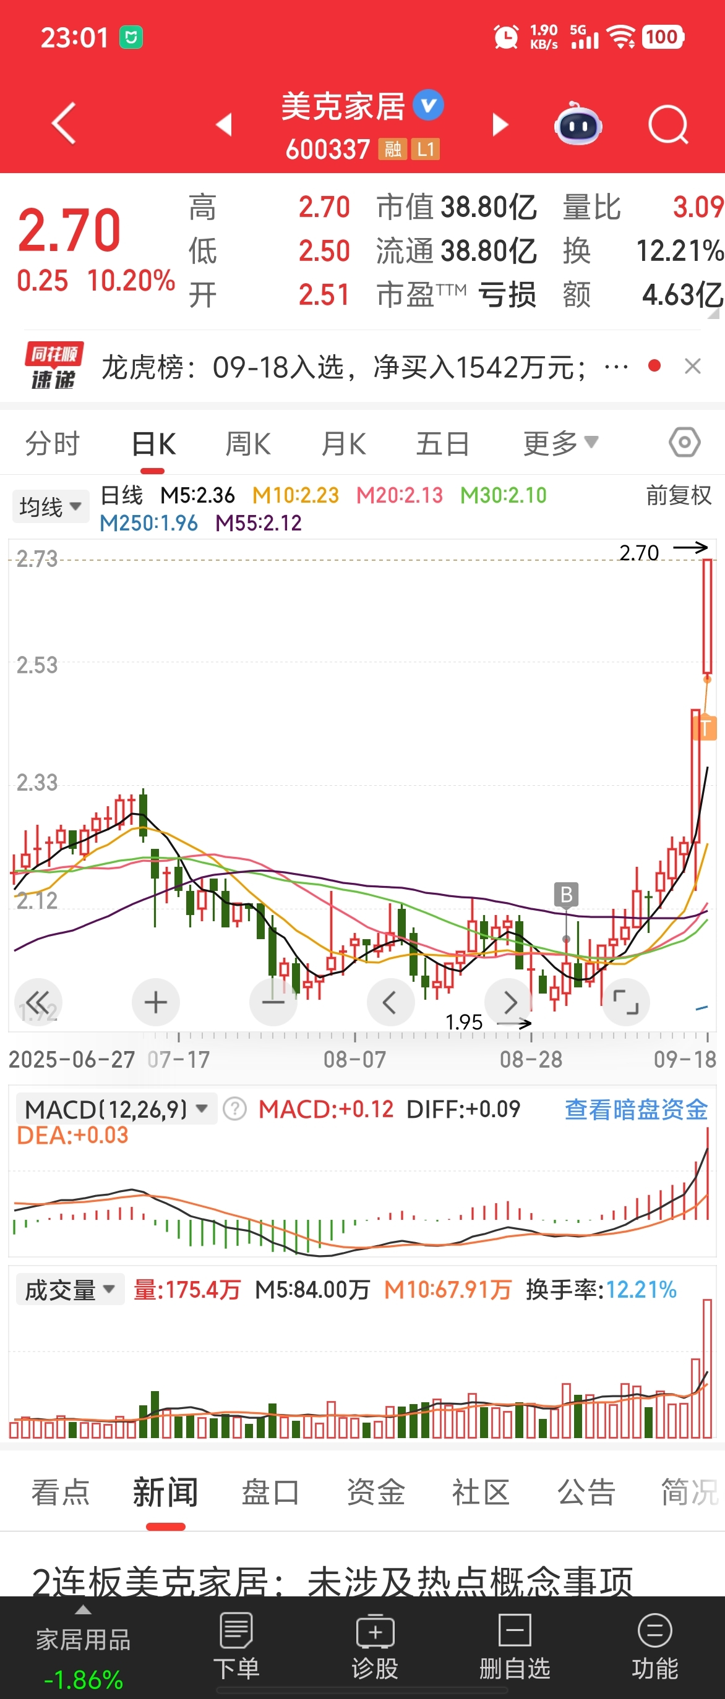Zoom in the K-line chart with the plus button
The image size is (725, 1699).
pyautogui.click(x=156, y=1002)
